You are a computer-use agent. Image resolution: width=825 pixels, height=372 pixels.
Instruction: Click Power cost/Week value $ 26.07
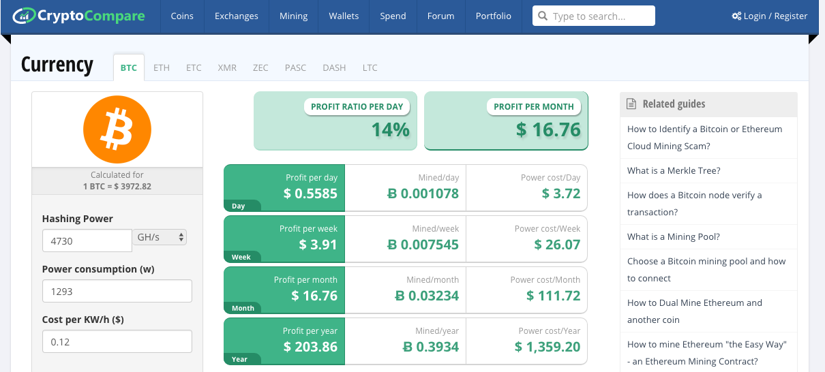[x=557, y=245]
